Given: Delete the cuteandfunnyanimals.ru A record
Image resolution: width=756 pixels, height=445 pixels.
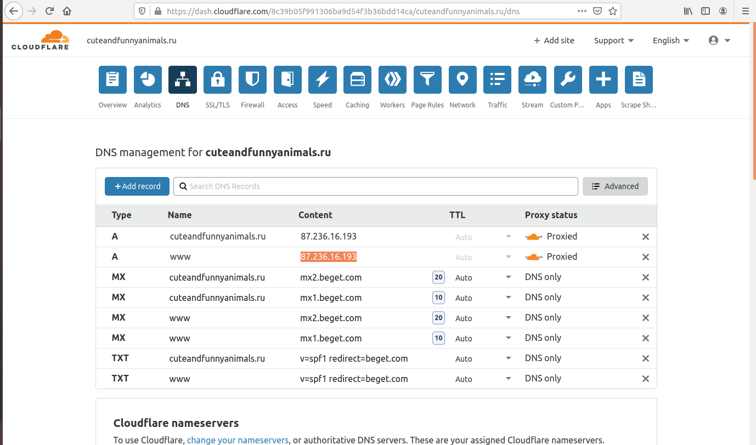Looking at the screenshot, I should 646,237.
